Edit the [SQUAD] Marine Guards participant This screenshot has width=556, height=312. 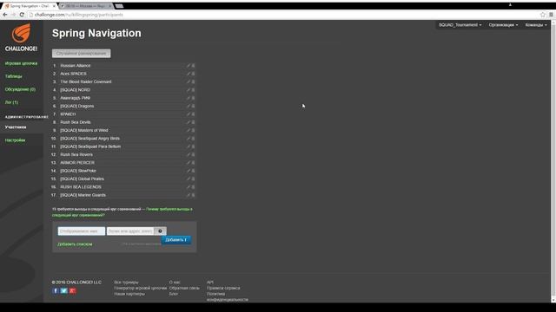coord(189,195)
